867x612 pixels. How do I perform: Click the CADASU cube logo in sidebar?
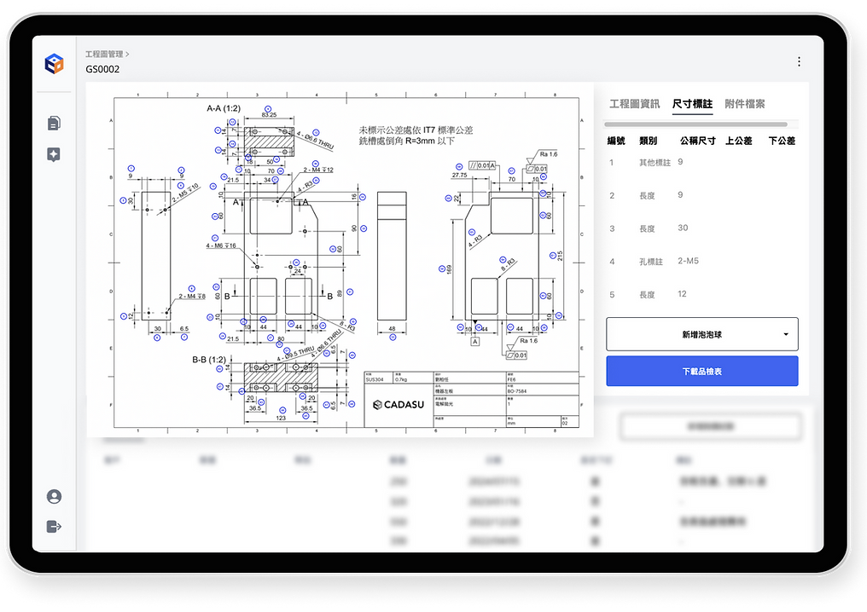click(x=55, y=64)
